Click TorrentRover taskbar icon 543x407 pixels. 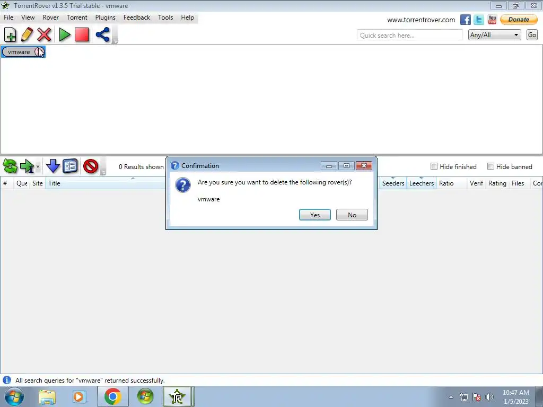[x=177, y=396]
